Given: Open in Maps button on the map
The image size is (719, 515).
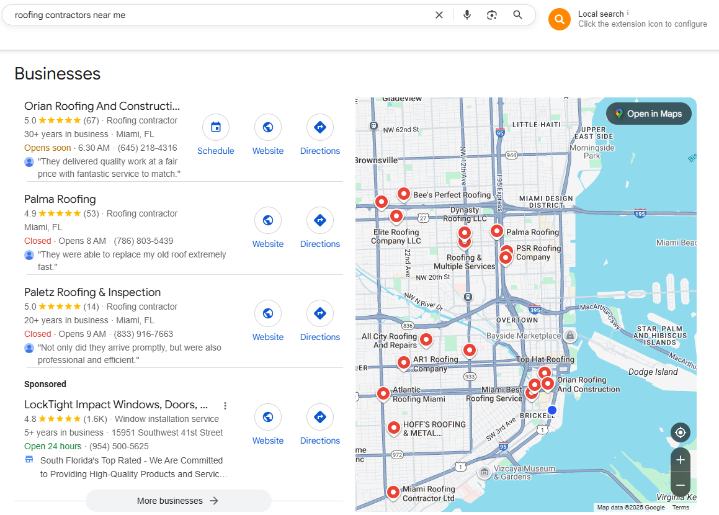Looking at the screenshot, I should click(649, 114).
